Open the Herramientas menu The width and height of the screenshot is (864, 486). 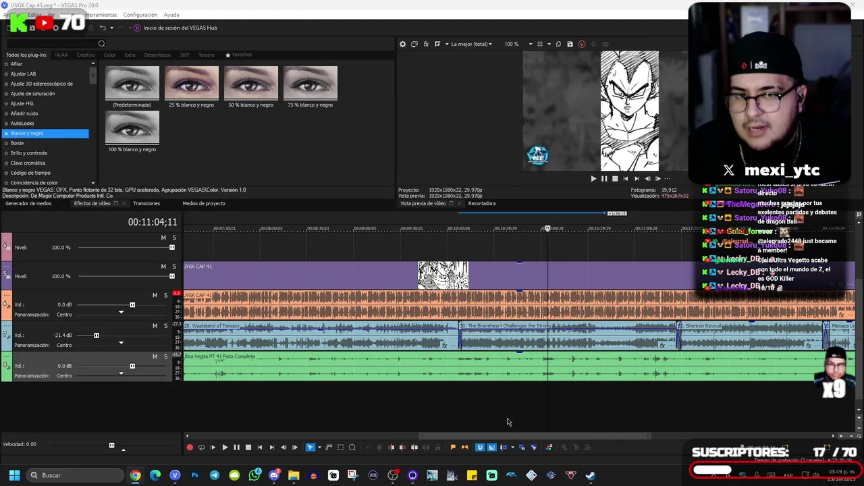(101, 15)
